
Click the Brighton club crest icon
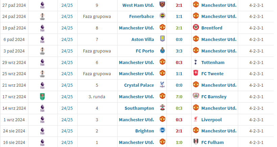pyautogui.click(x=162, y=130)
